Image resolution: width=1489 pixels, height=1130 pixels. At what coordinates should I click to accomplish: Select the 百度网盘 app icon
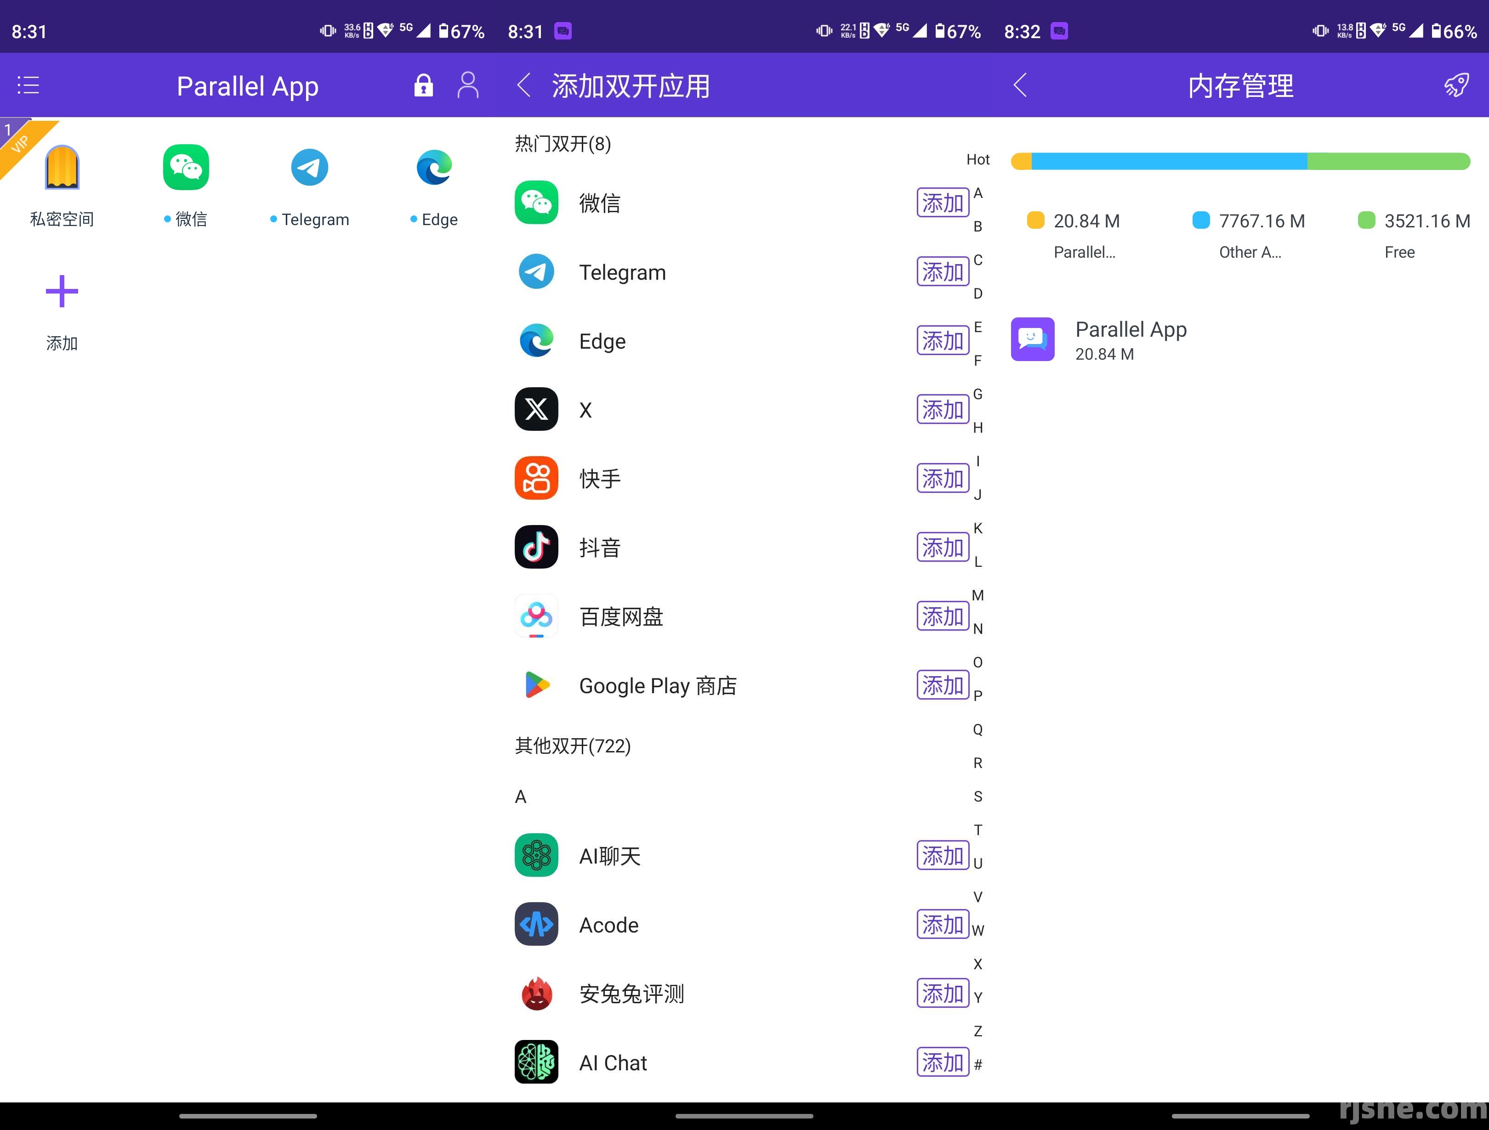536,616
